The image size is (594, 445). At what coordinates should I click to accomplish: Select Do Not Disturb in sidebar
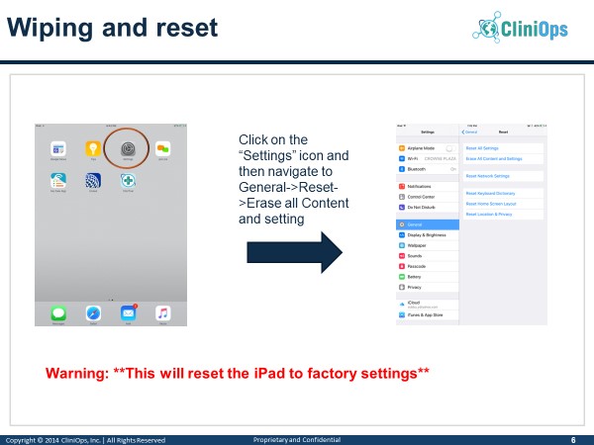coord(428,208)
